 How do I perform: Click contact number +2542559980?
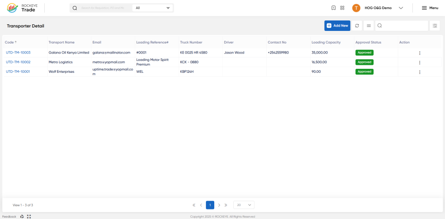pyautogui.click(x=278, y=53)
